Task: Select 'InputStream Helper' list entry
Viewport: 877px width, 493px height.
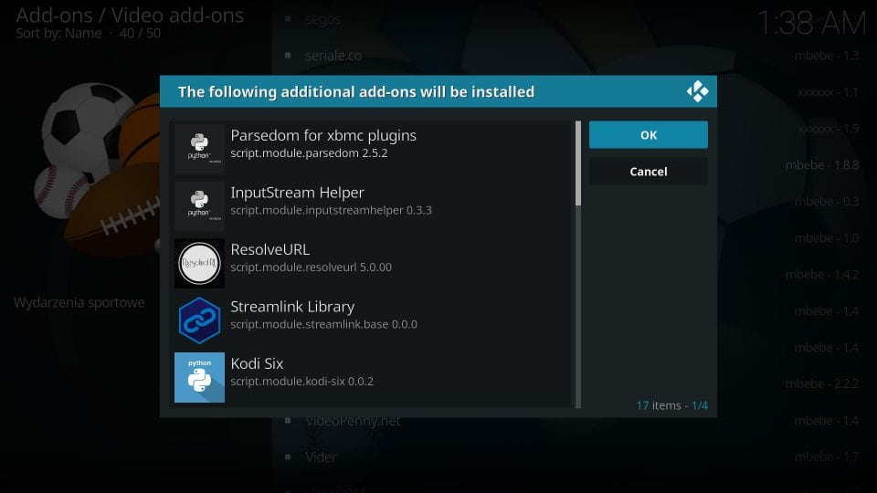Action: (x=372, y=205)
